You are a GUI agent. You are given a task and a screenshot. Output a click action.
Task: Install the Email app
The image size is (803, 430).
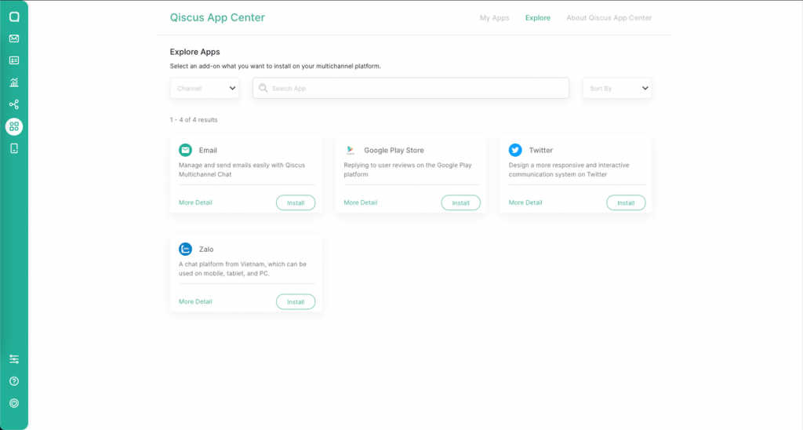(296, 203)
